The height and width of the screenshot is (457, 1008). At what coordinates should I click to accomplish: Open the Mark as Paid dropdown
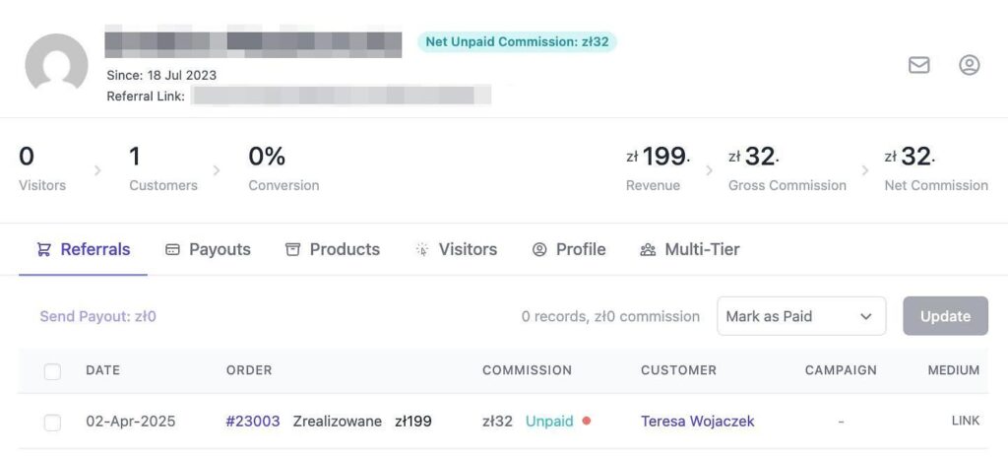coord(801,316)
